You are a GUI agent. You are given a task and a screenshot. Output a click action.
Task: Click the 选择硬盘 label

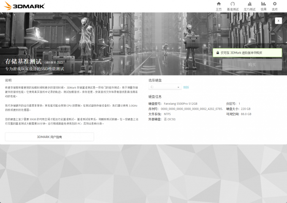point(155,80)
